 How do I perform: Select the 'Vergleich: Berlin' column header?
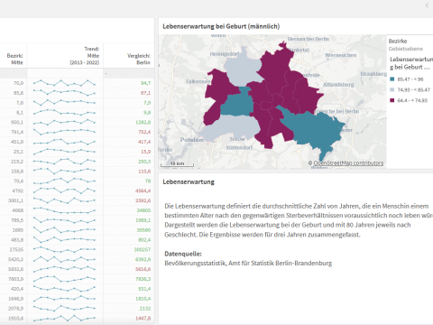(139, 59)
